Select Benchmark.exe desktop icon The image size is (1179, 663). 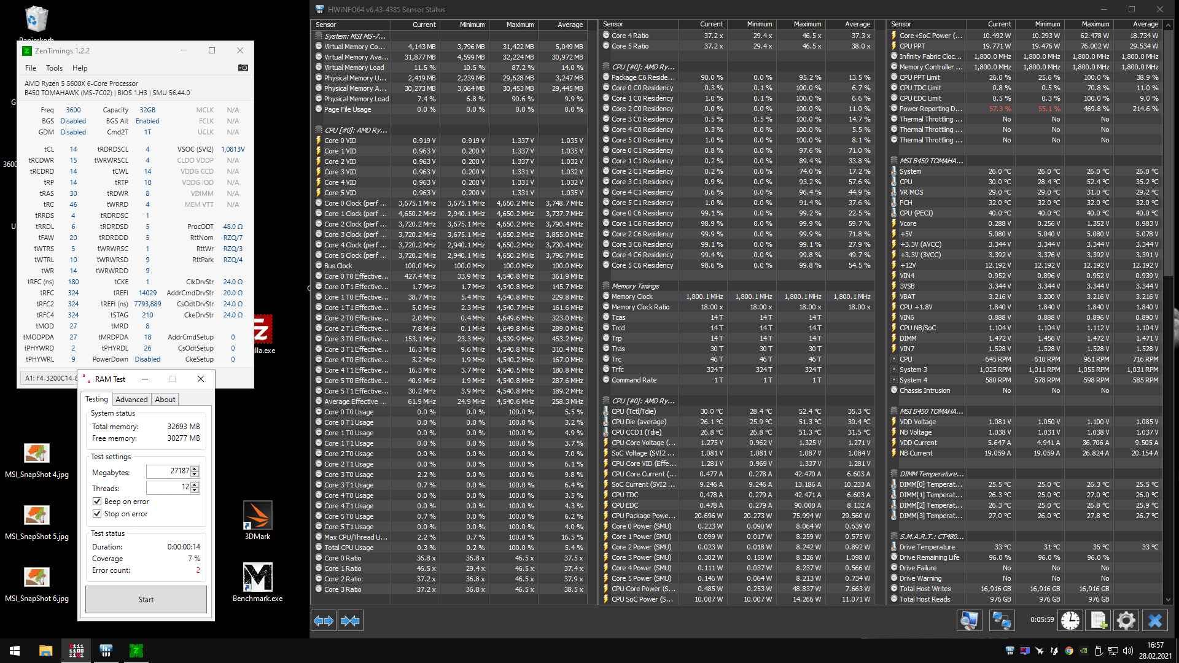point(258,582)
